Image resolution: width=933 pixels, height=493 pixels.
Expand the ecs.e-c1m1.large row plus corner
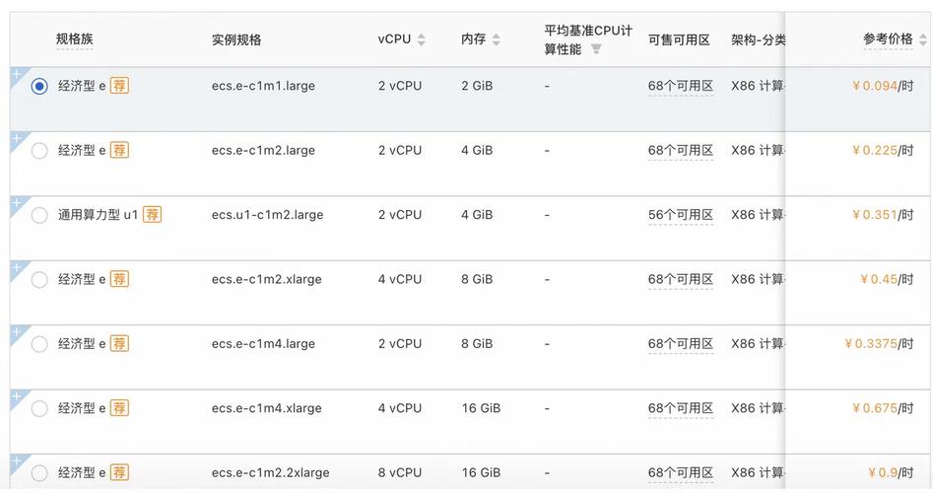coord(17,75)
